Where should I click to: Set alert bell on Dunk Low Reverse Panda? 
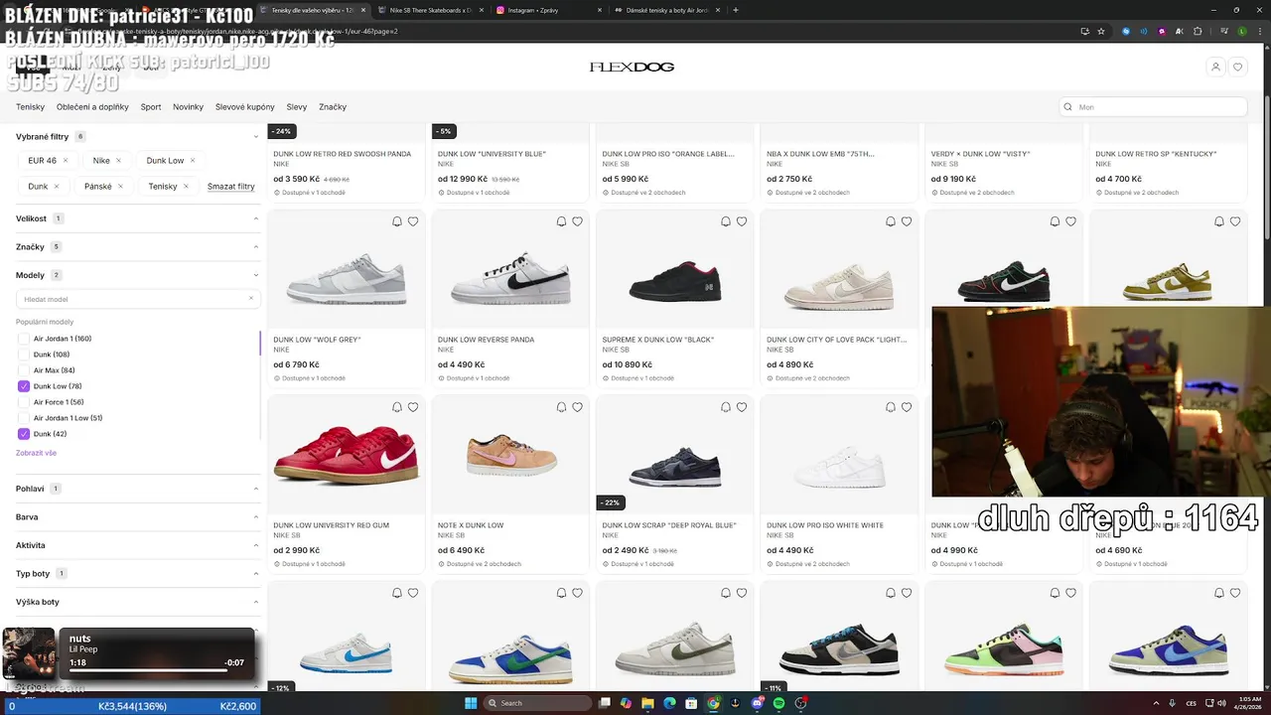[x=561, y=221]
